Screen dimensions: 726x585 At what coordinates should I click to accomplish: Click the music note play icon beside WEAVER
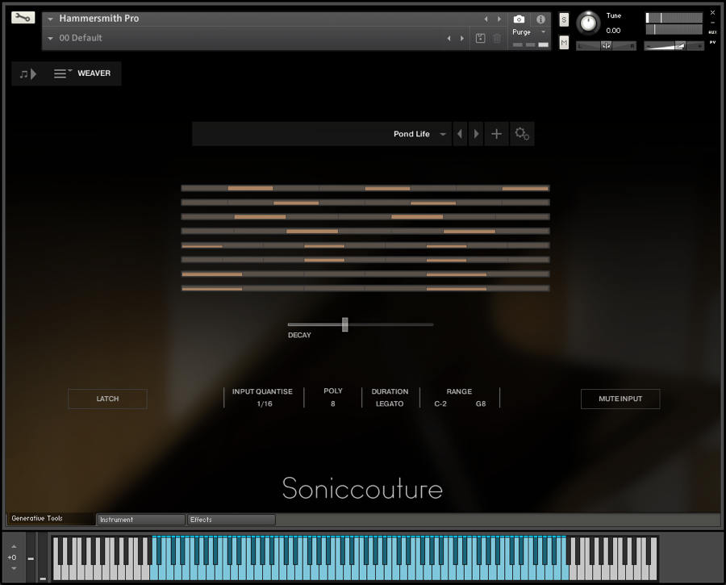coord(27,73)
